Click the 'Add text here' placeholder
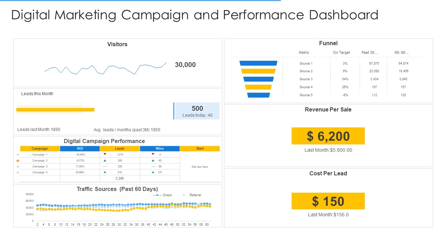The height and width of the screenshot is (250, 446). (200, 167)
